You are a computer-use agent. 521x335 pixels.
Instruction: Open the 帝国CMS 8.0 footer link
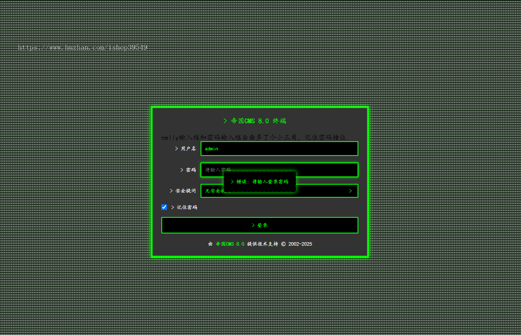(230, 244)
